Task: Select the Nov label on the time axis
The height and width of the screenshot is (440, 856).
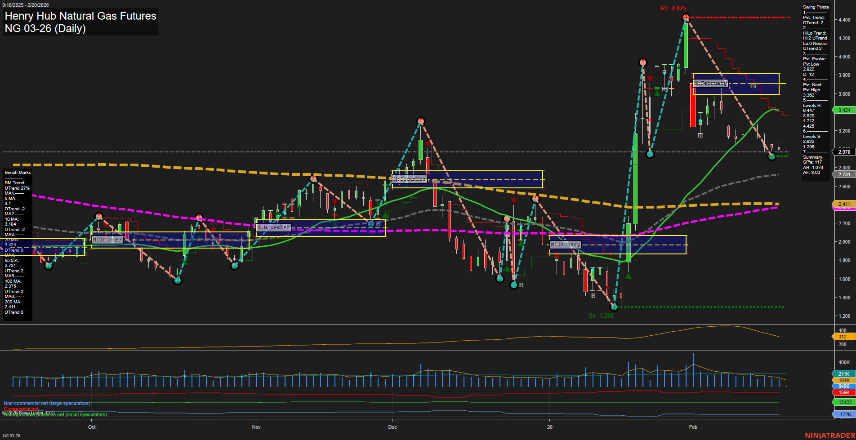Action: click(x=256, y=427)
